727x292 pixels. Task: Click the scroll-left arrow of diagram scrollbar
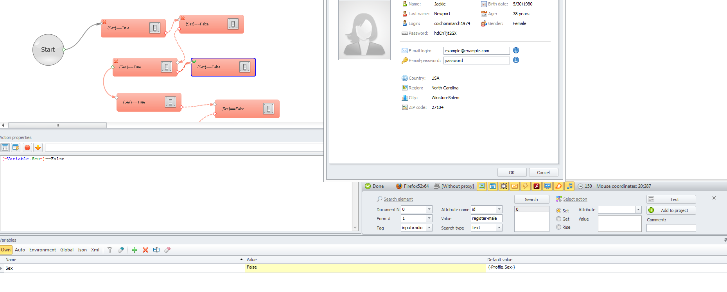(3, 125)
